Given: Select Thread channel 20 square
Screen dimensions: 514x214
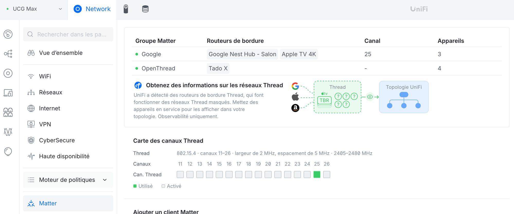Looking at the screenshot, I should (268, 174).
